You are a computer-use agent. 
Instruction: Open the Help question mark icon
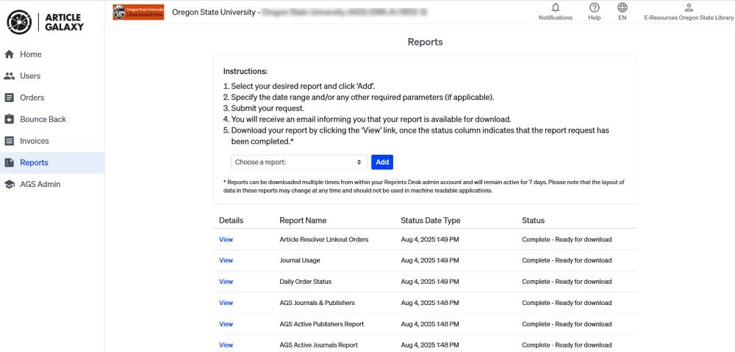[594, 8]
